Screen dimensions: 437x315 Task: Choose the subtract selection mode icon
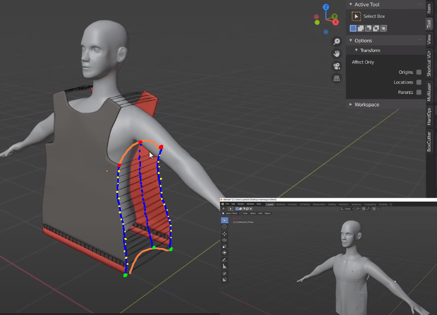[x=368, y=28]
